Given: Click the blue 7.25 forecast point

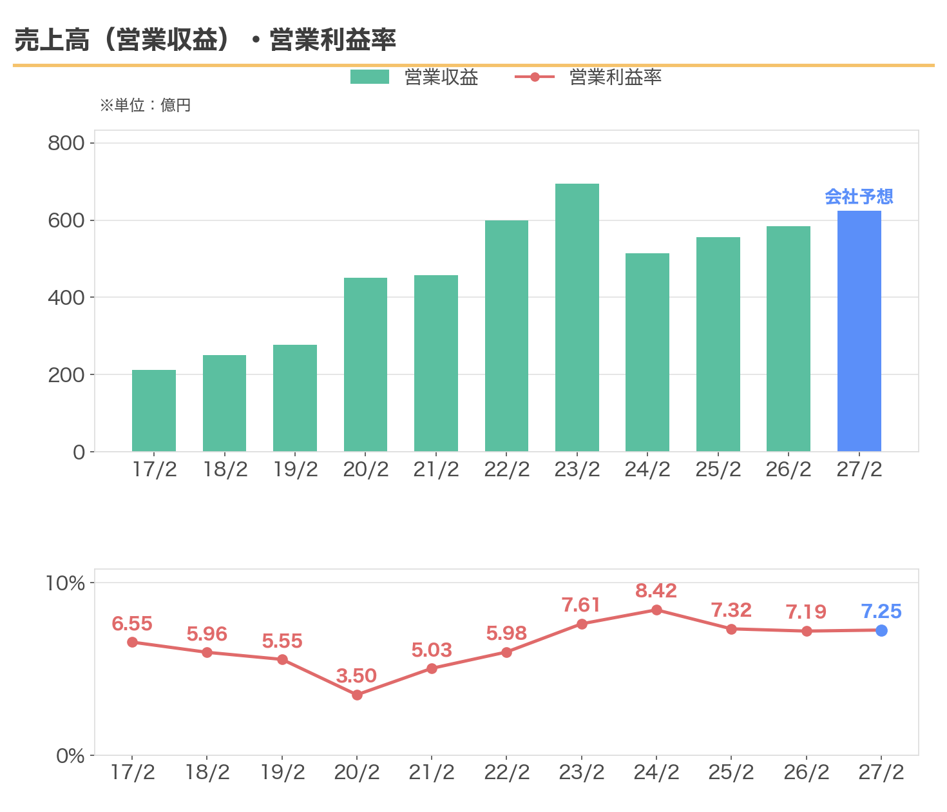Looking at the screenshot, I should [881, 630].
